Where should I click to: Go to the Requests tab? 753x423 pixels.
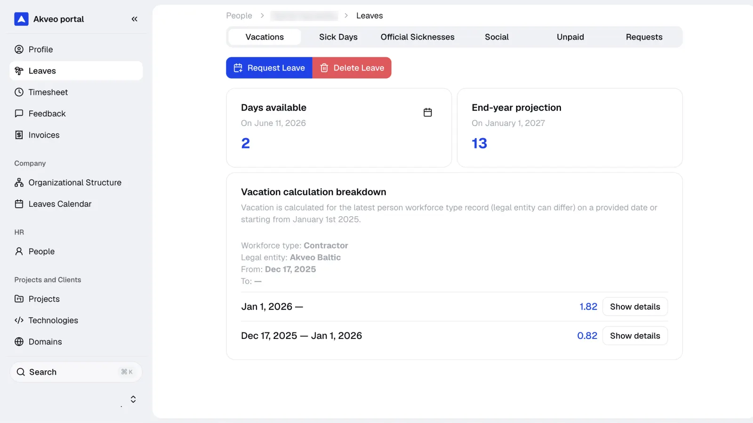(644, 37)
